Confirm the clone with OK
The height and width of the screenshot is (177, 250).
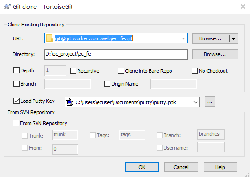(x=142, y=167)
